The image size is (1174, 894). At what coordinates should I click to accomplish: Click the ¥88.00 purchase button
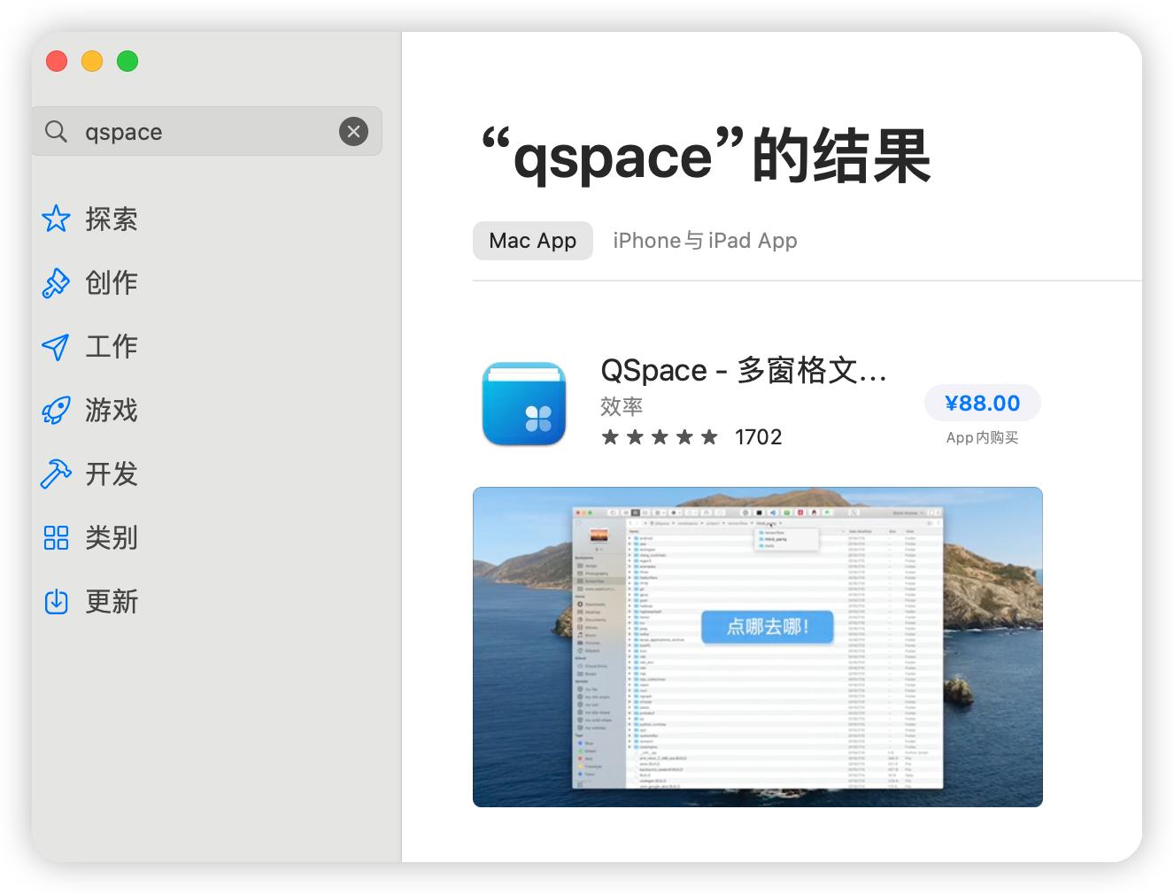(x=982, y=403)
